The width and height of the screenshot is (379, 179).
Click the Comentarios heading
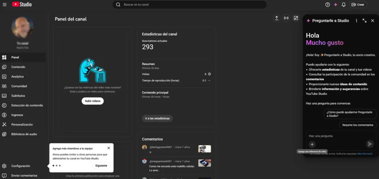[x=152, y=139]
